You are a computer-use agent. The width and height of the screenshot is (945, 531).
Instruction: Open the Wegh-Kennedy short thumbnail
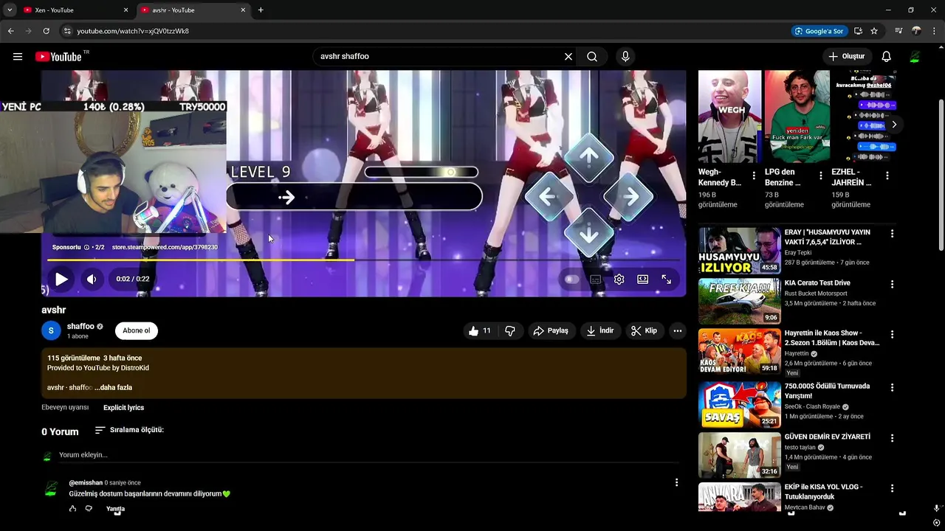tap(730, 117)
